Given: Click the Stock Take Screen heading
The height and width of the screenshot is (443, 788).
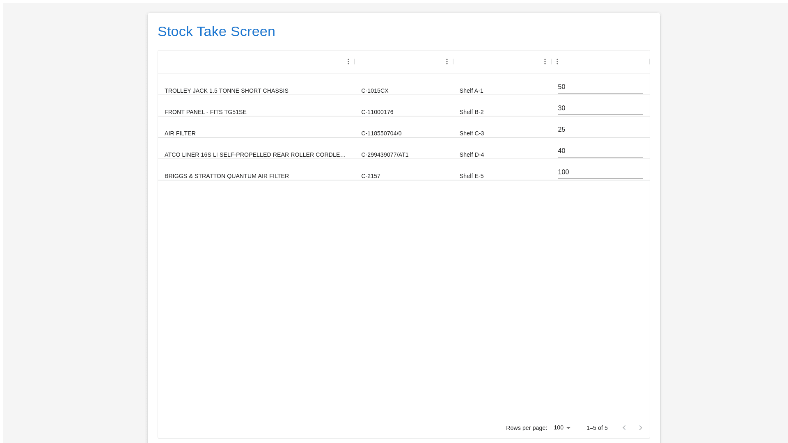Looking at the screenshot, I should [x=216, y=31].
